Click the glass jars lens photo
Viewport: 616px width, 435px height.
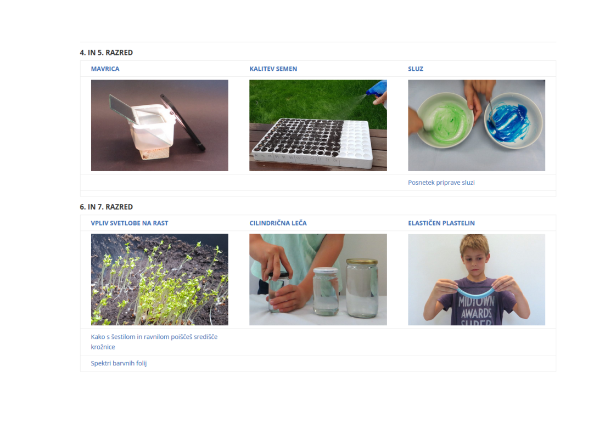tap(318, 280)
